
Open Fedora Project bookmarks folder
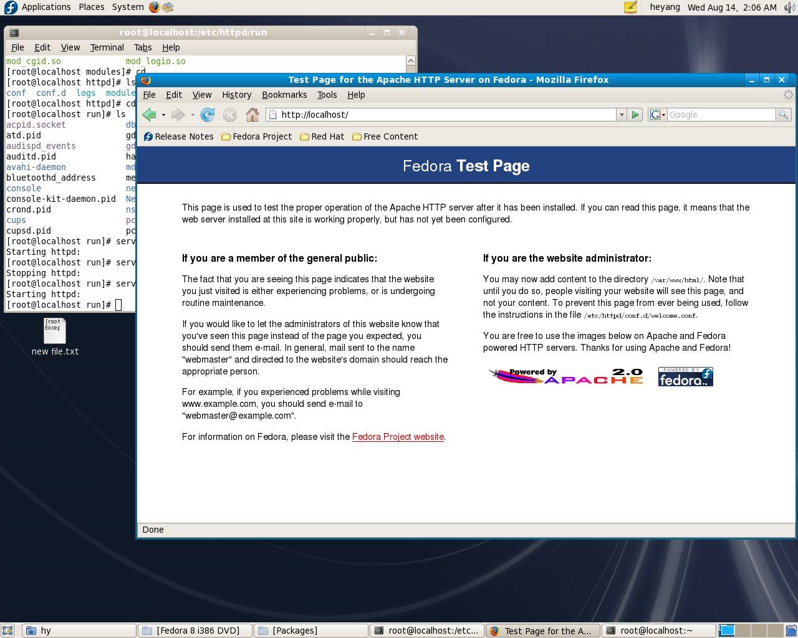(x=256, y=136)
